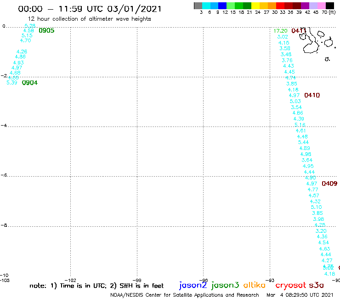340x299 pixels.
Task: Select the cyan swatch in the legend bar
Action: [206, 6]
